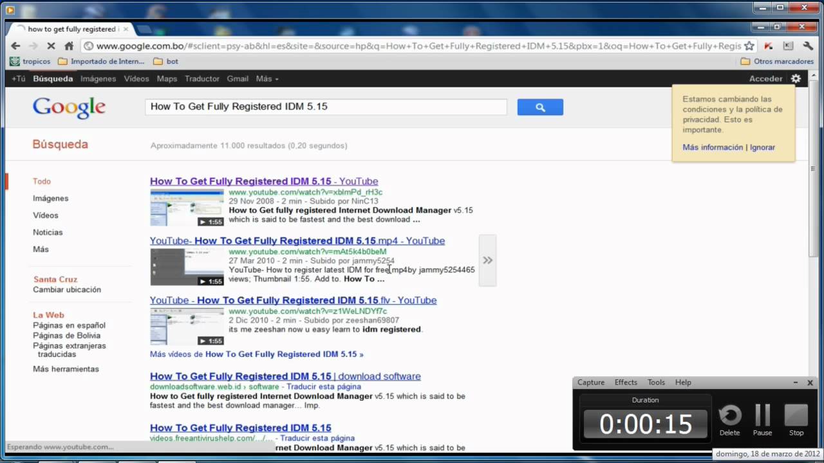This screenshot has height=463, width=824.
Task: Open Maps from the Google bar
Action: [x=167, y=78]
